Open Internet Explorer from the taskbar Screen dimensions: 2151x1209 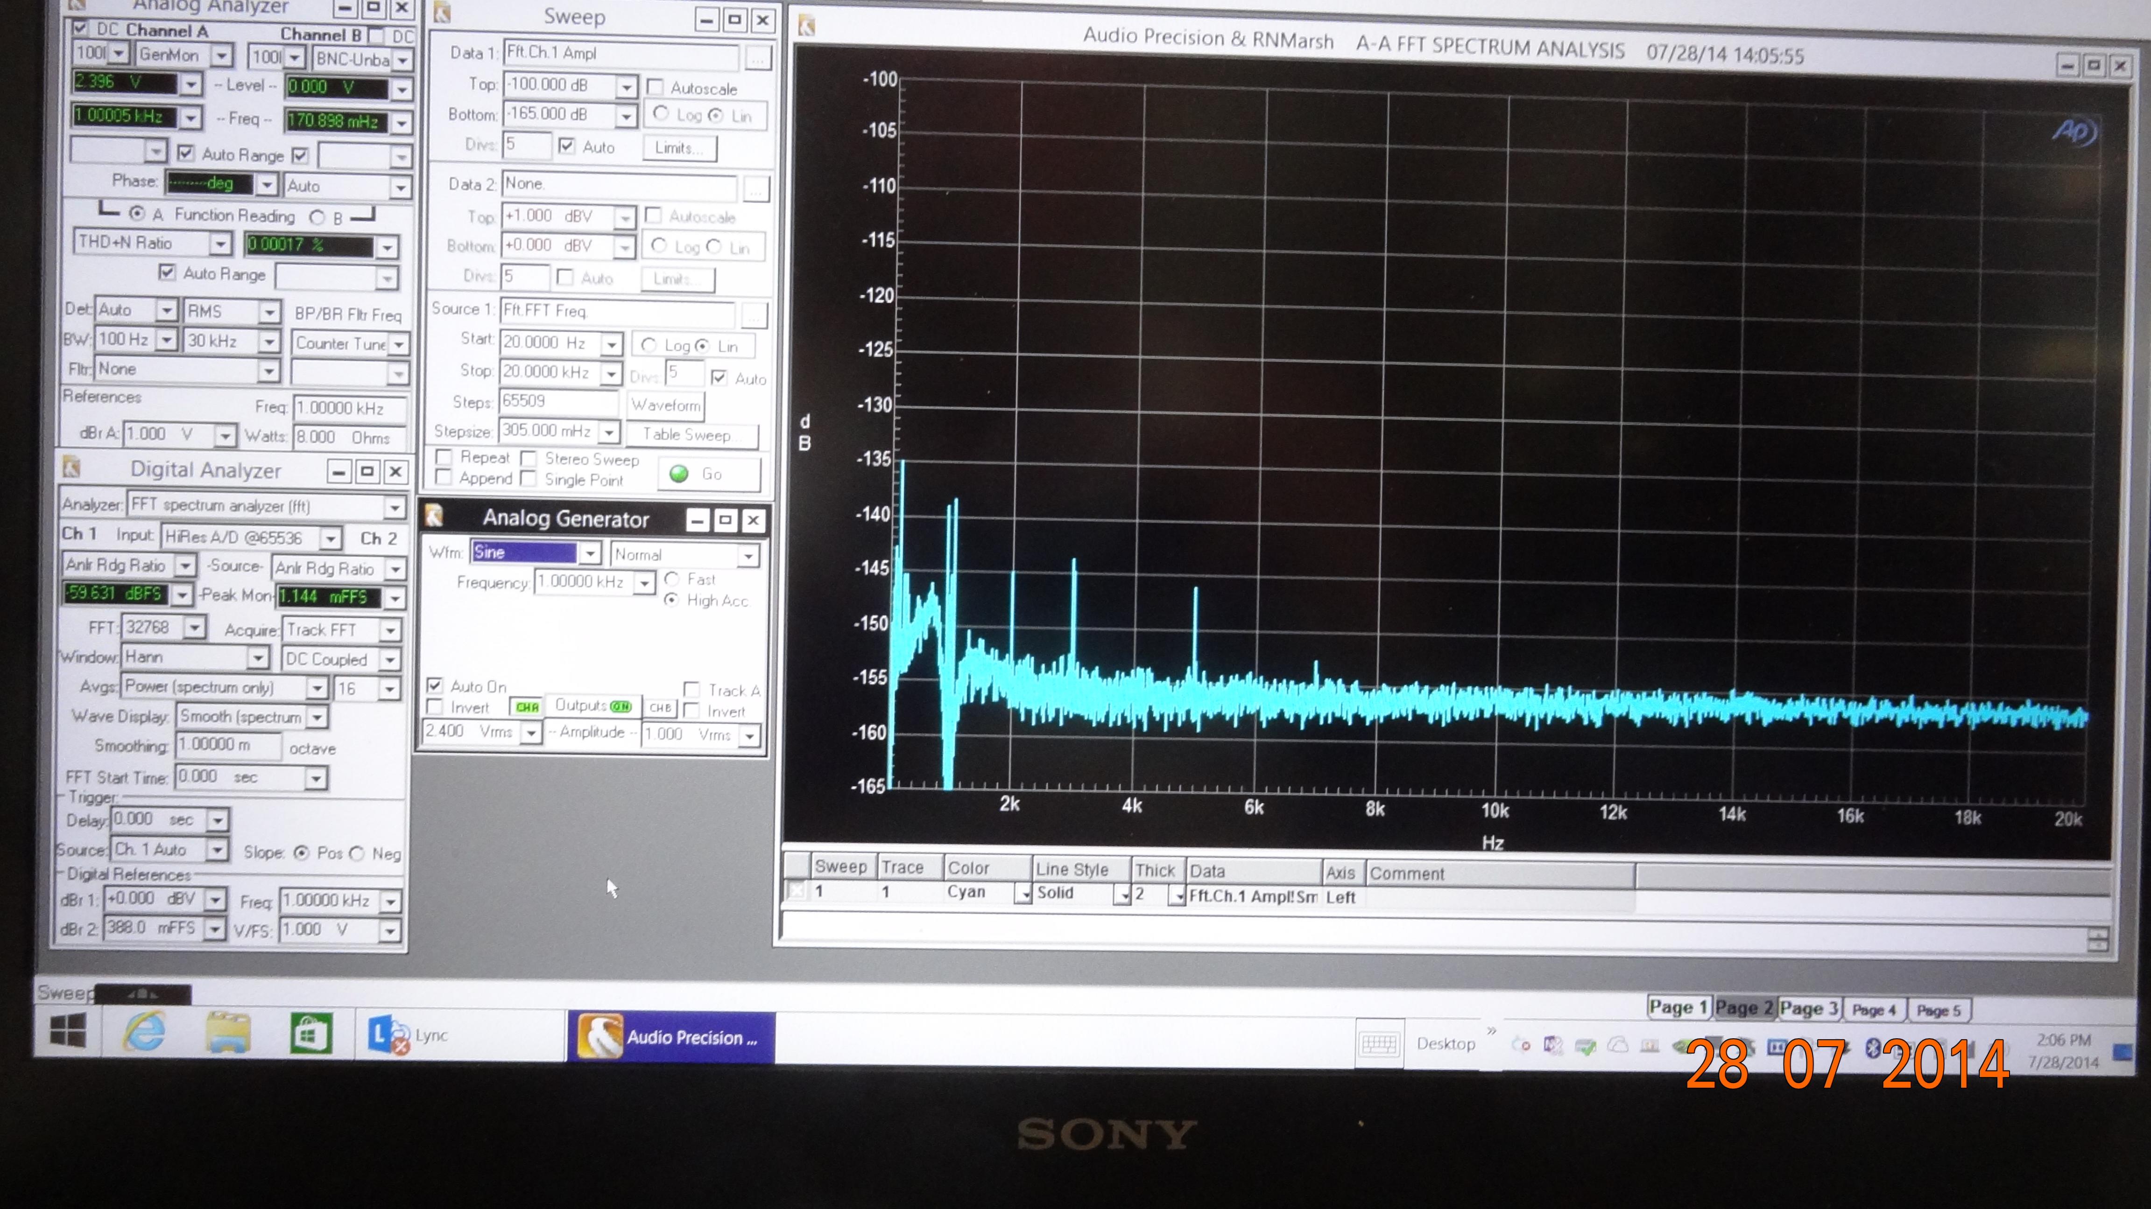click(144, 1032)
